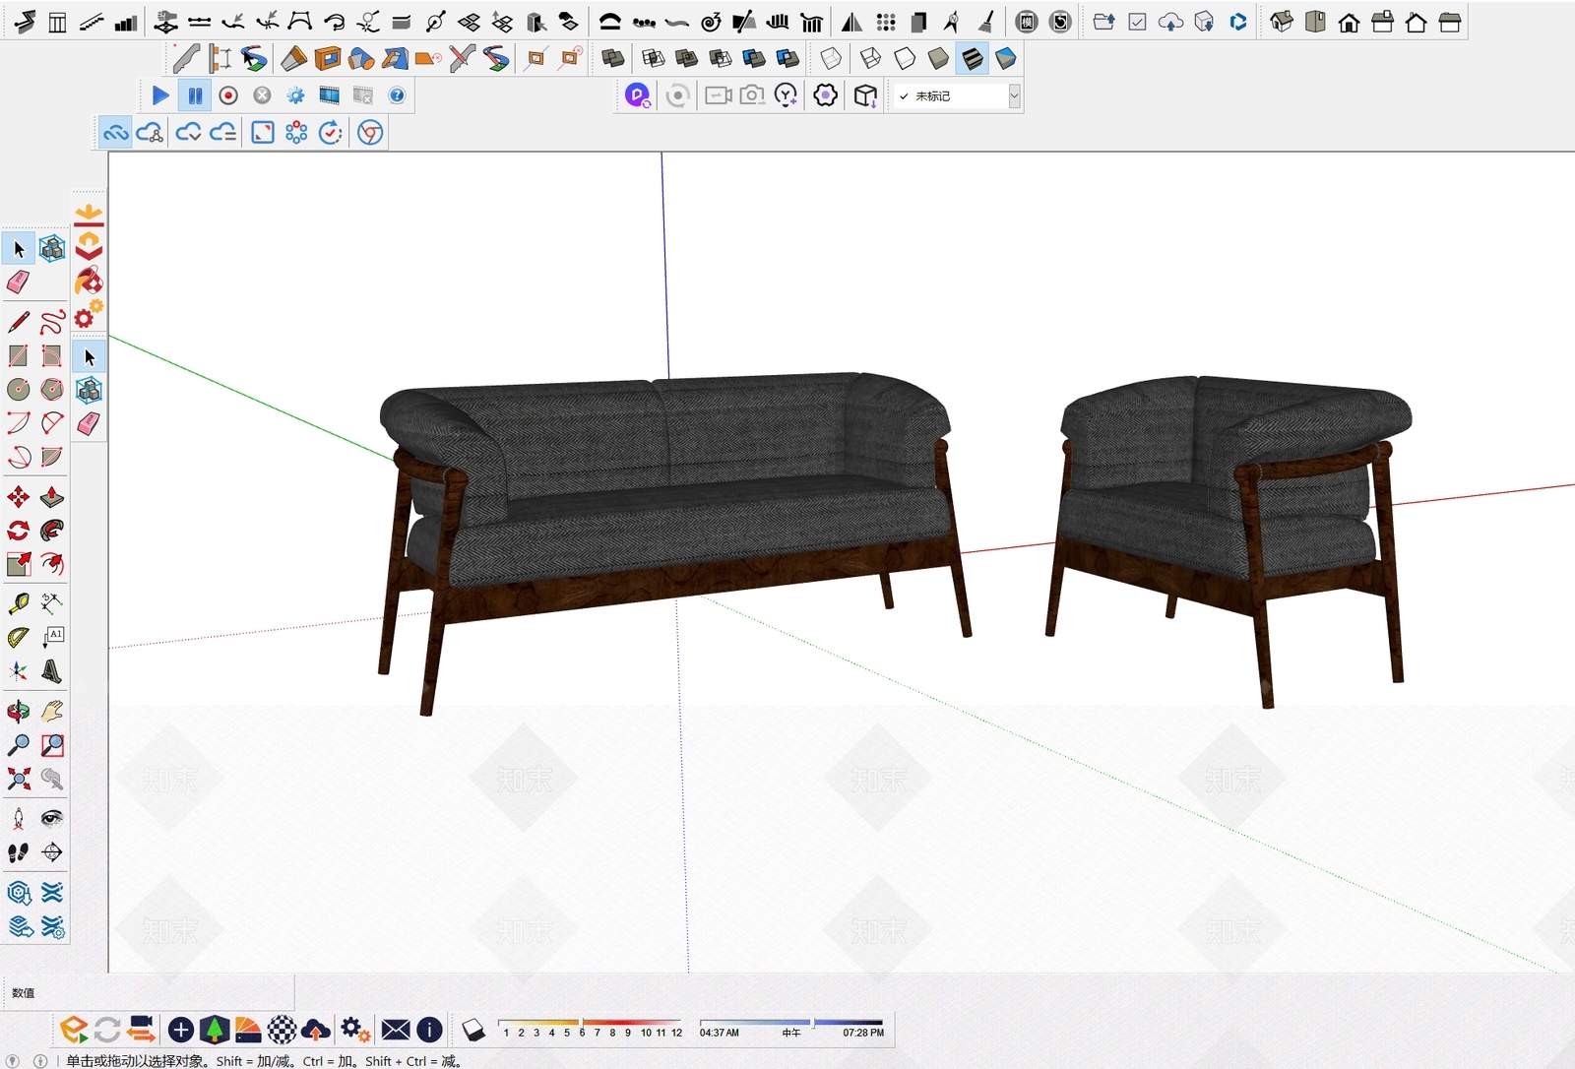Toggle the pause render button
This screenshot has height=1069, width=1575.
pyautogui.click(x=195, y=95)
